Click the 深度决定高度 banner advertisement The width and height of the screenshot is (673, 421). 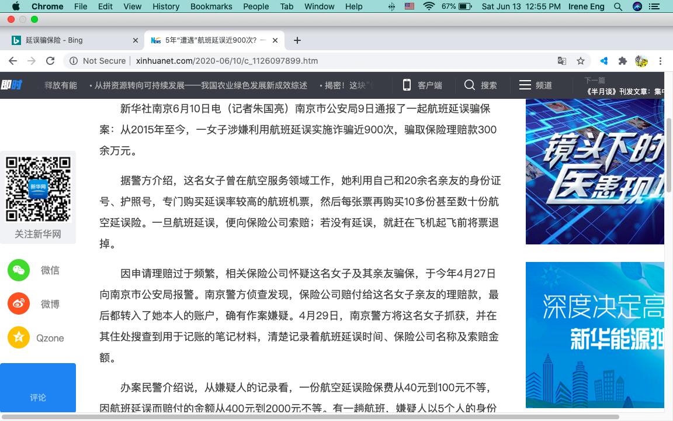(595, 334)
